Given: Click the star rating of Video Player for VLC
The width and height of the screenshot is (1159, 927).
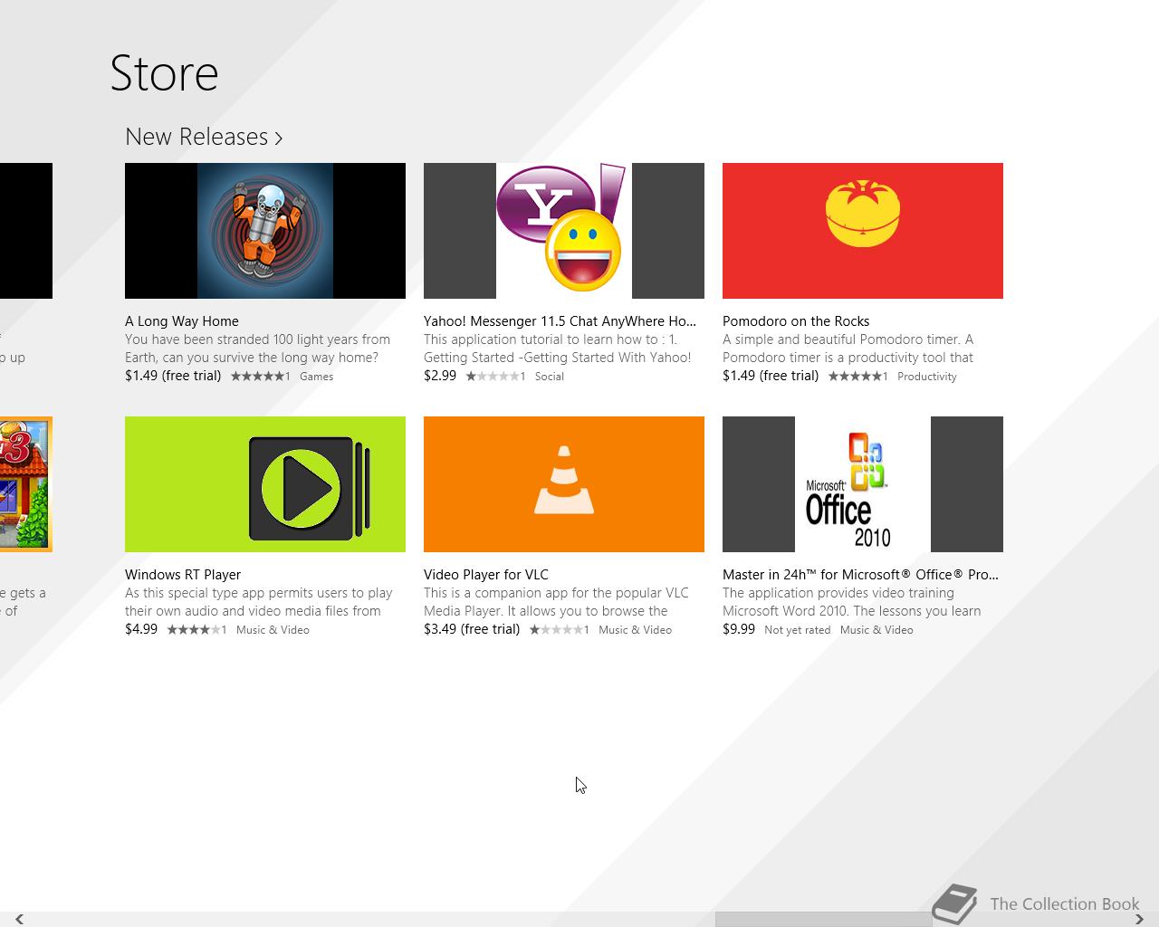Looking at the screenshot, I should [x=557, y=630].
